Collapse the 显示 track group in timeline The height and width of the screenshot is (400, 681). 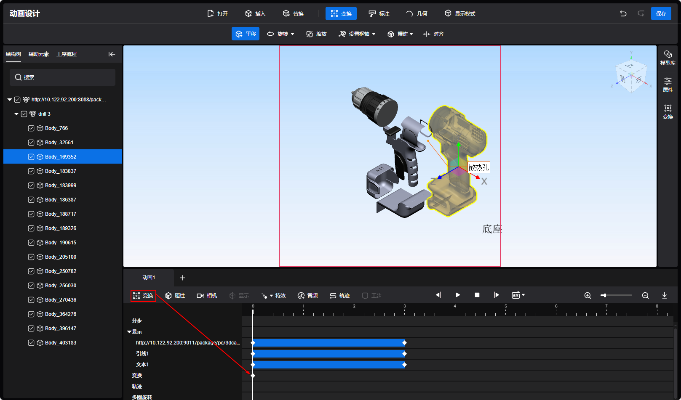pyautogui.click(x=129, y=332)
